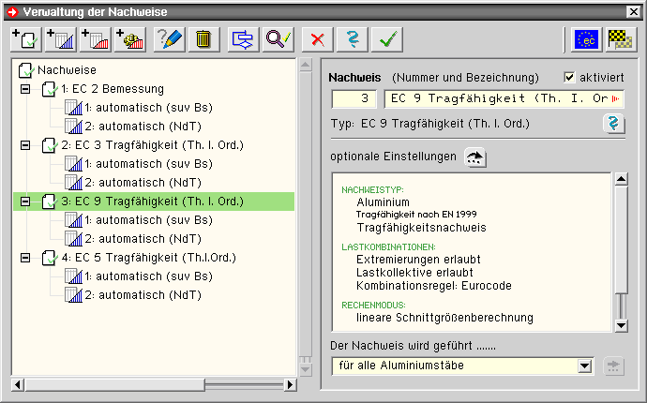Click the magnifier check icon in toolbar
The width and height of the screenshot is (647, 403).
coord(278,38)
